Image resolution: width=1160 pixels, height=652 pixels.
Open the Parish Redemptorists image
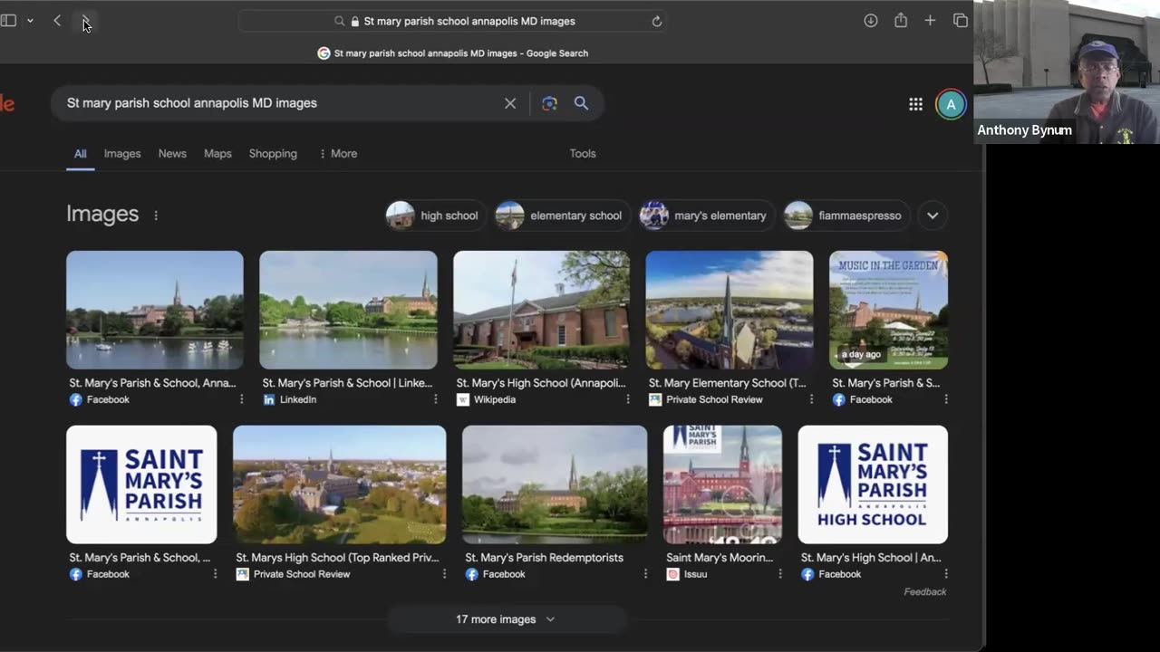pyautogui.click(x=555, y=484)
